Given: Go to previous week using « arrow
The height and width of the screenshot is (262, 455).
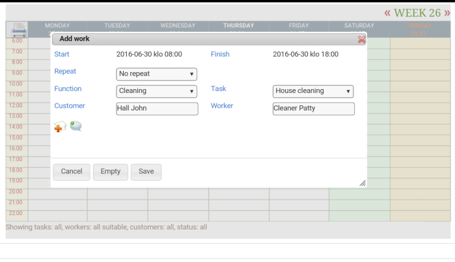Looking at the screenshot, I should tap(387, 13).
